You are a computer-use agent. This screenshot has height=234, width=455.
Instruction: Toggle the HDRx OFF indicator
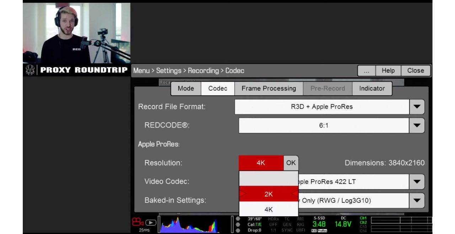(273, 222)
